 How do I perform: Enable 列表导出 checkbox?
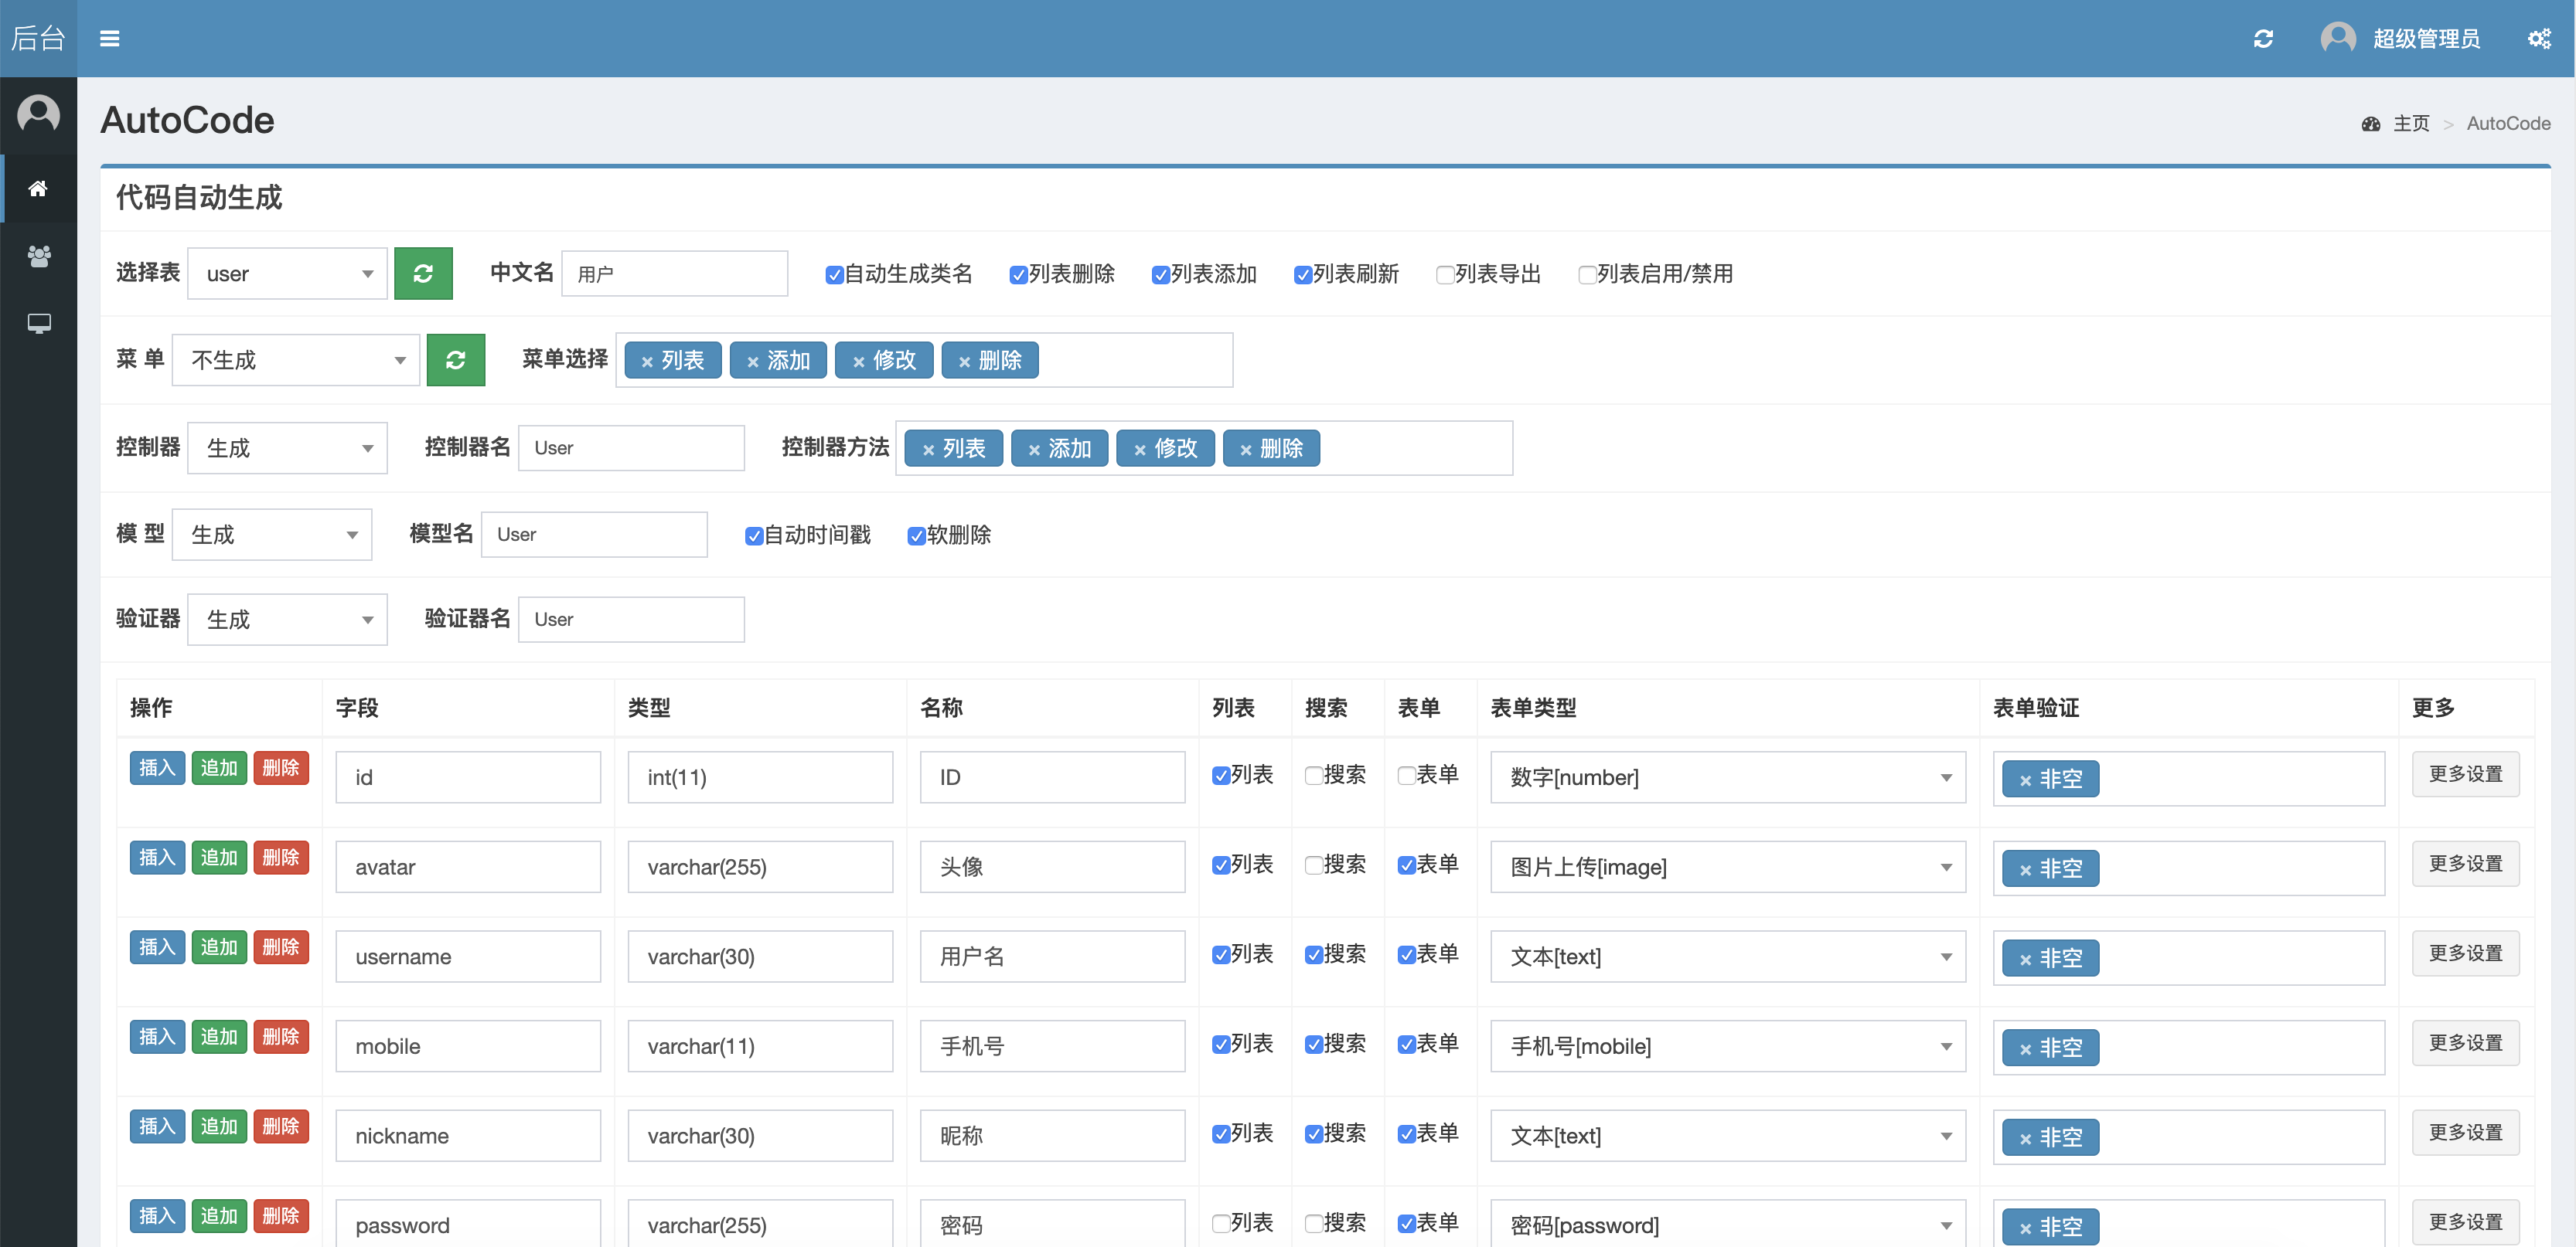tap(1444, 275)
